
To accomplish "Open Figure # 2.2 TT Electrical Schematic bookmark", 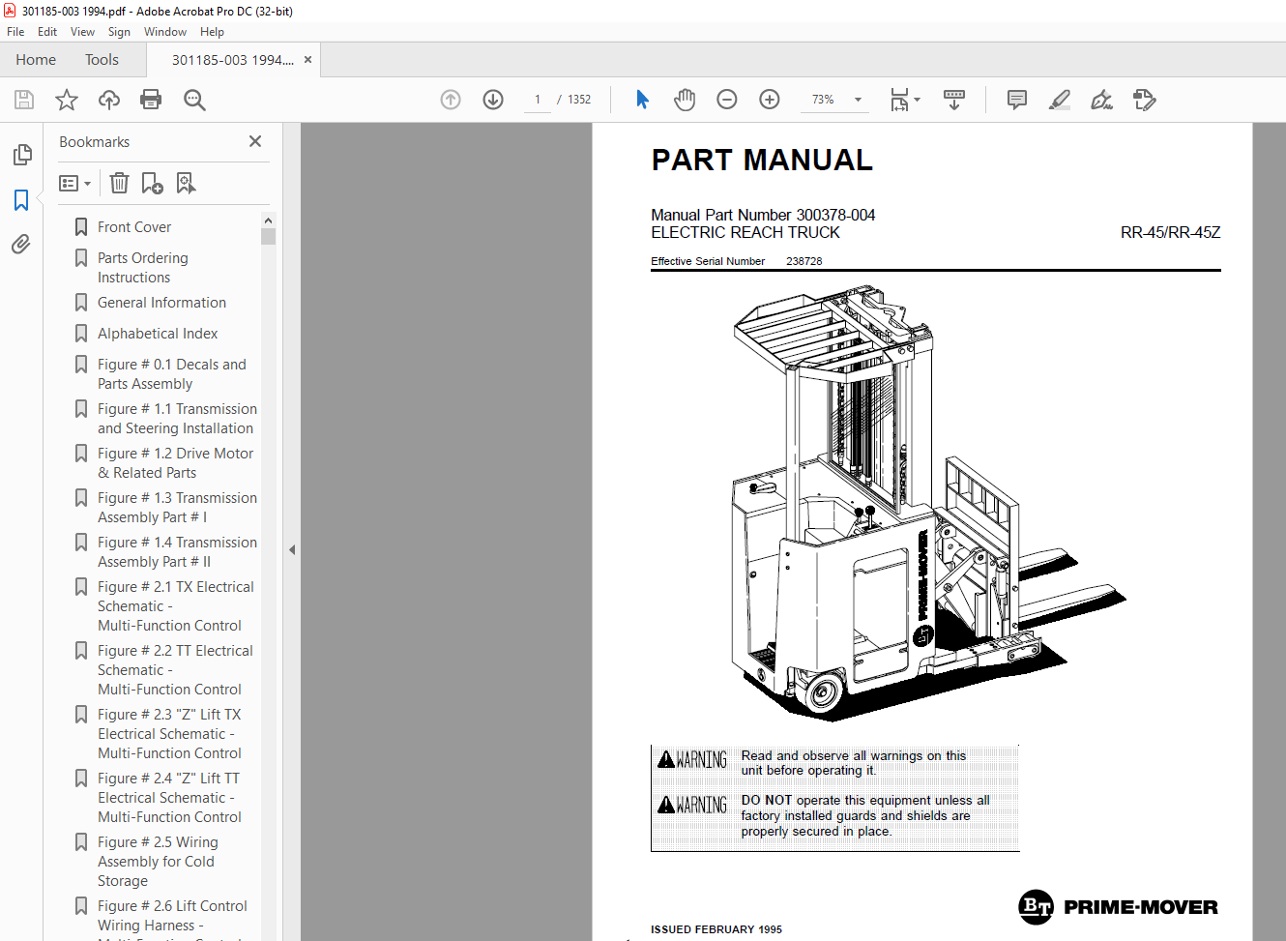I will (x=175, y=670).
